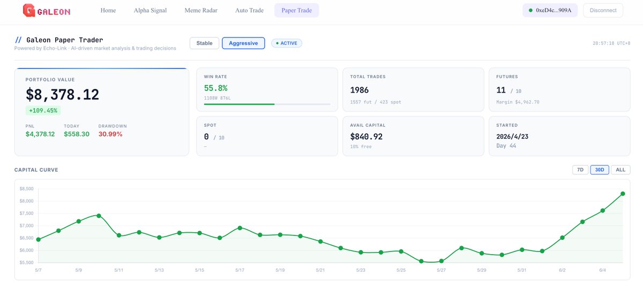Click the ACTIVE status badge
643x290 pixels.
click(287, 43)
